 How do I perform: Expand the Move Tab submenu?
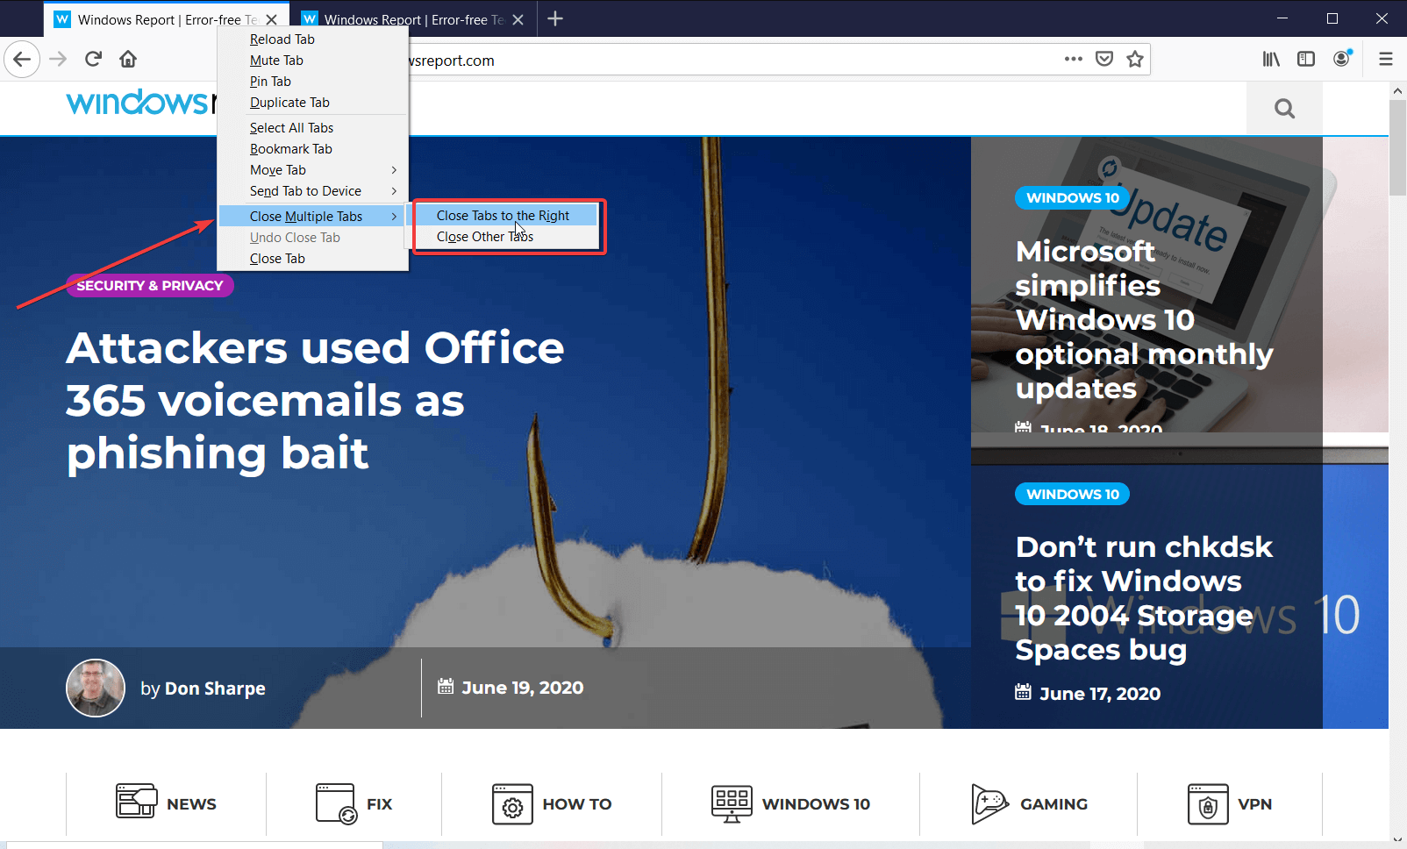pyautogui.click(x=313, y=170)
